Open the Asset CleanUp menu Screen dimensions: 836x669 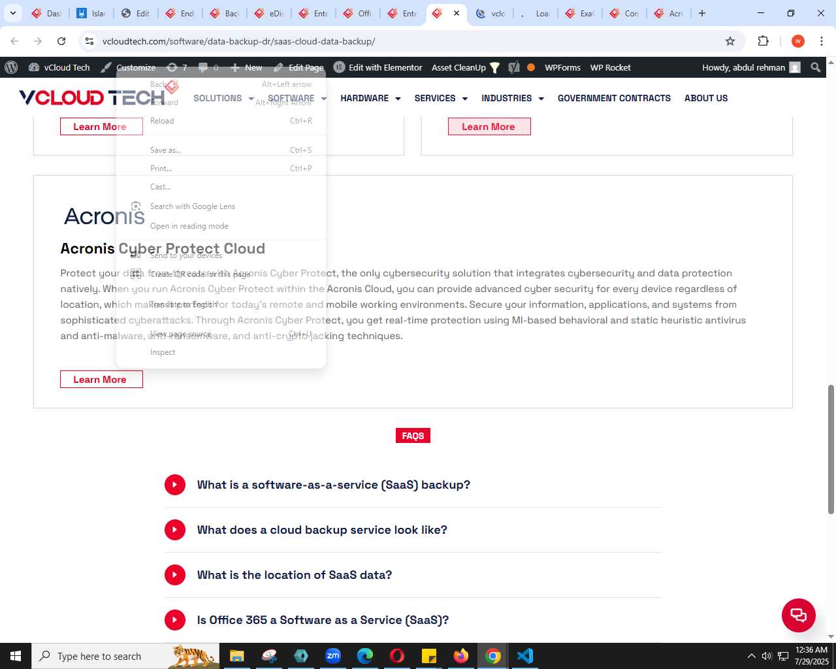coord(466,67)
